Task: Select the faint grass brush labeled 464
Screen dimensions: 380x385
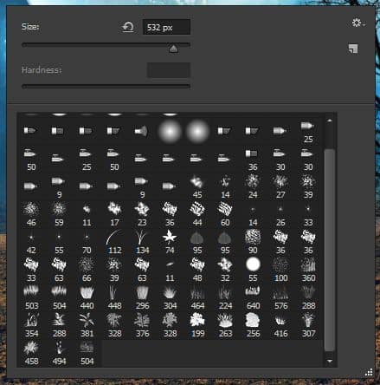Action: (197, 297)
